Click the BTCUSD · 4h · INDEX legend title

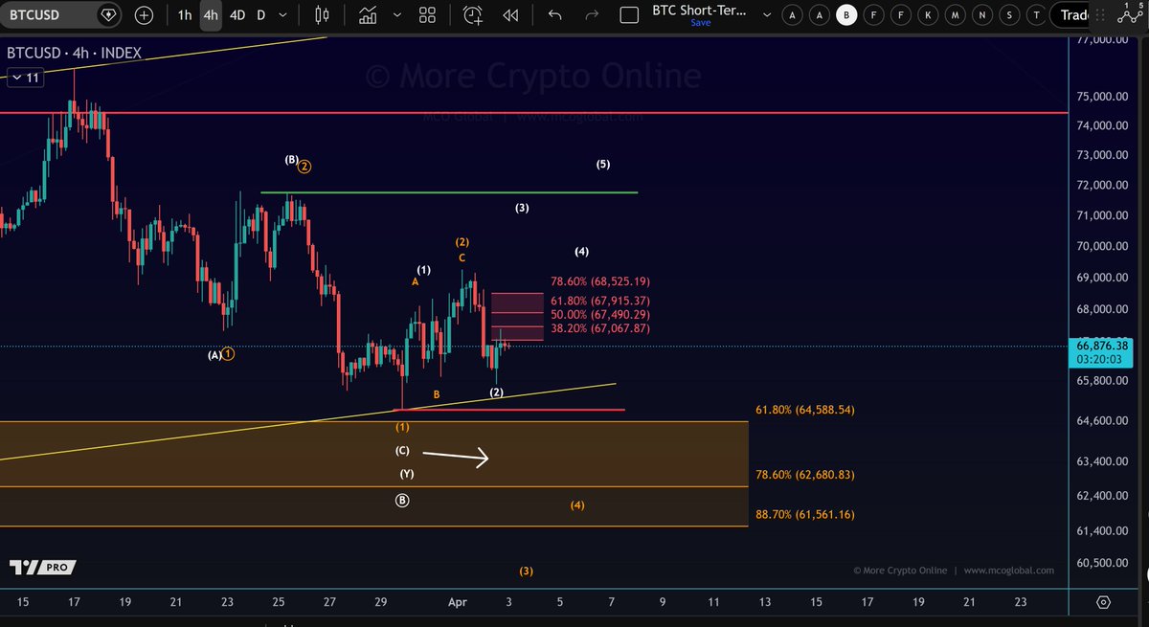click(74, 54)
